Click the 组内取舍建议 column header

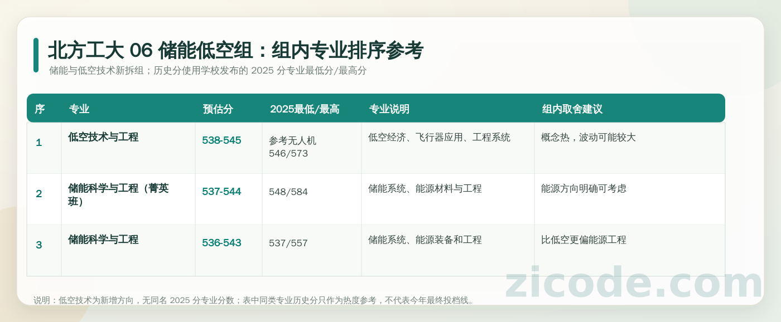[x=572, y=109]
